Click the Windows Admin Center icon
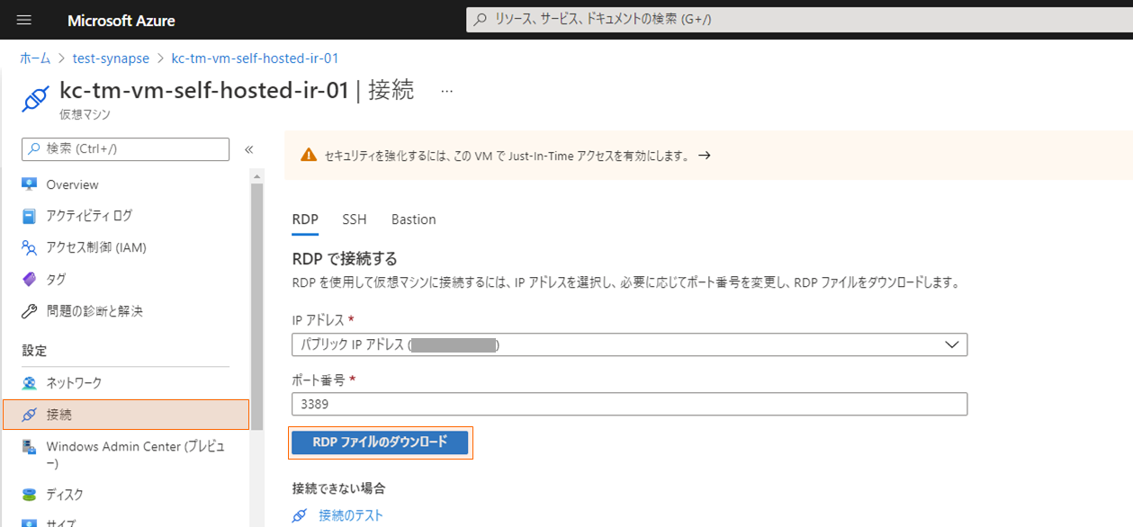The height and width of the screenshot is (527, 1133). click(x=30, y=447)
